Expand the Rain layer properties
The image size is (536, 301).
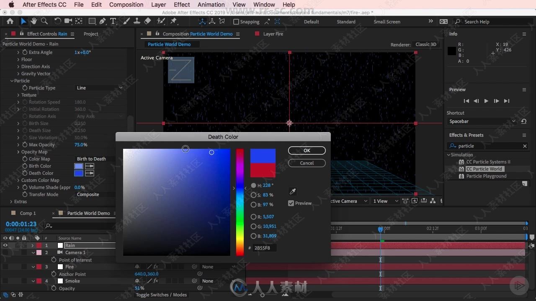click(x=33, y=245)
